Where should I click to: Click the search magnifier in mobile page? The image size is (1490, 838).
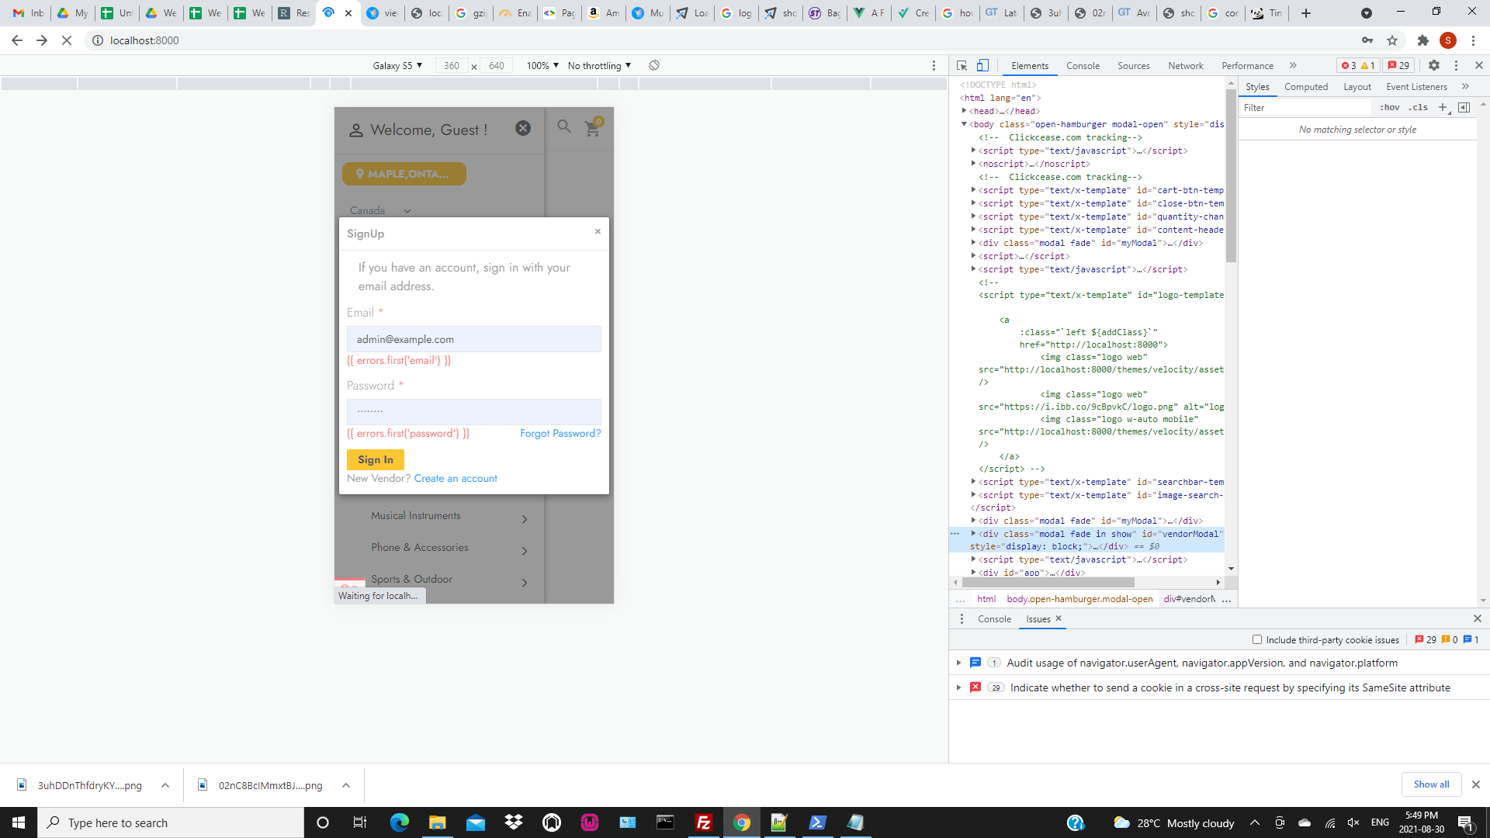click(564, 126)
